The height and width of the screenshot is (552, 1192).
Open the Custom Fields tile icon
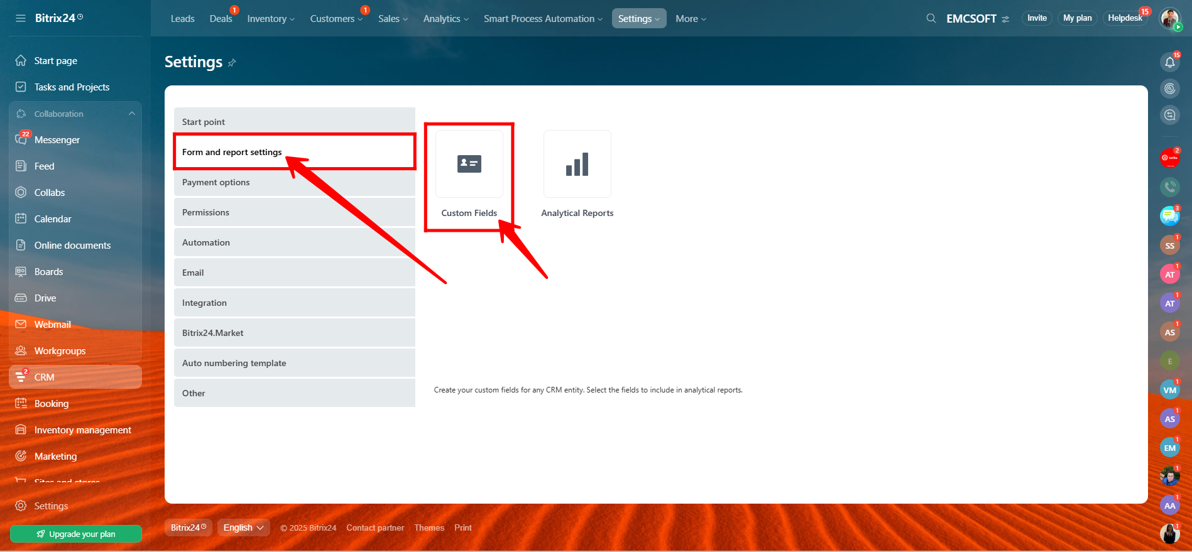[469, 164]
